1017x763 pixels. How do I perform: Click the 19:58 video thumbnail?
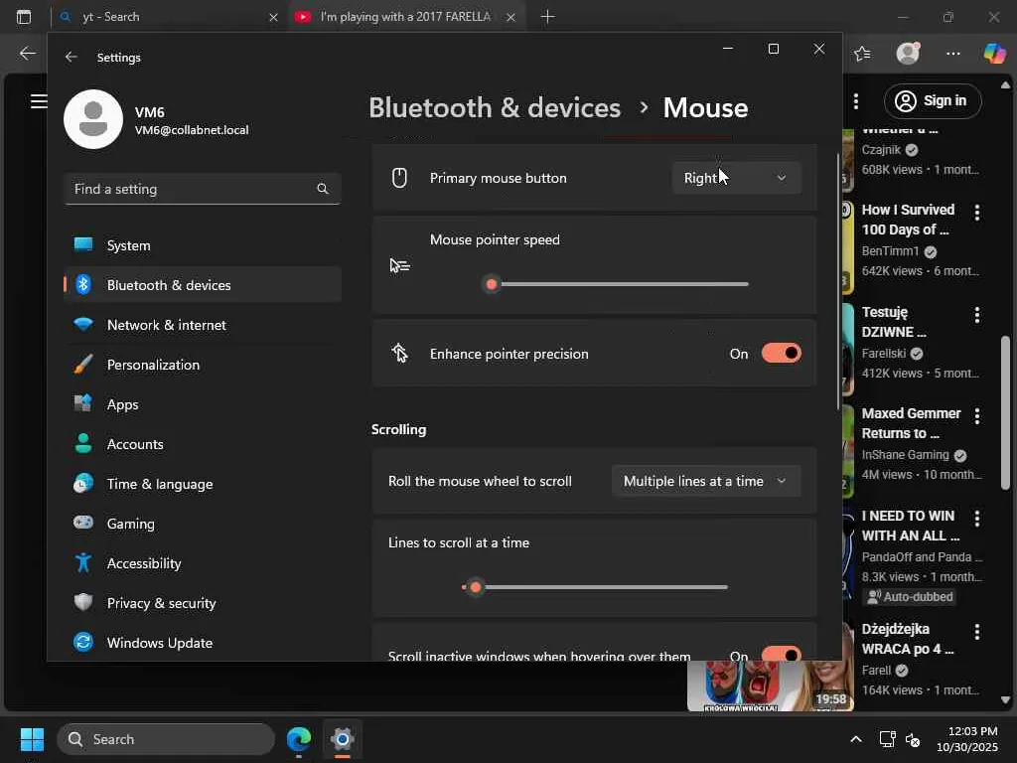(x=770, y=686)
